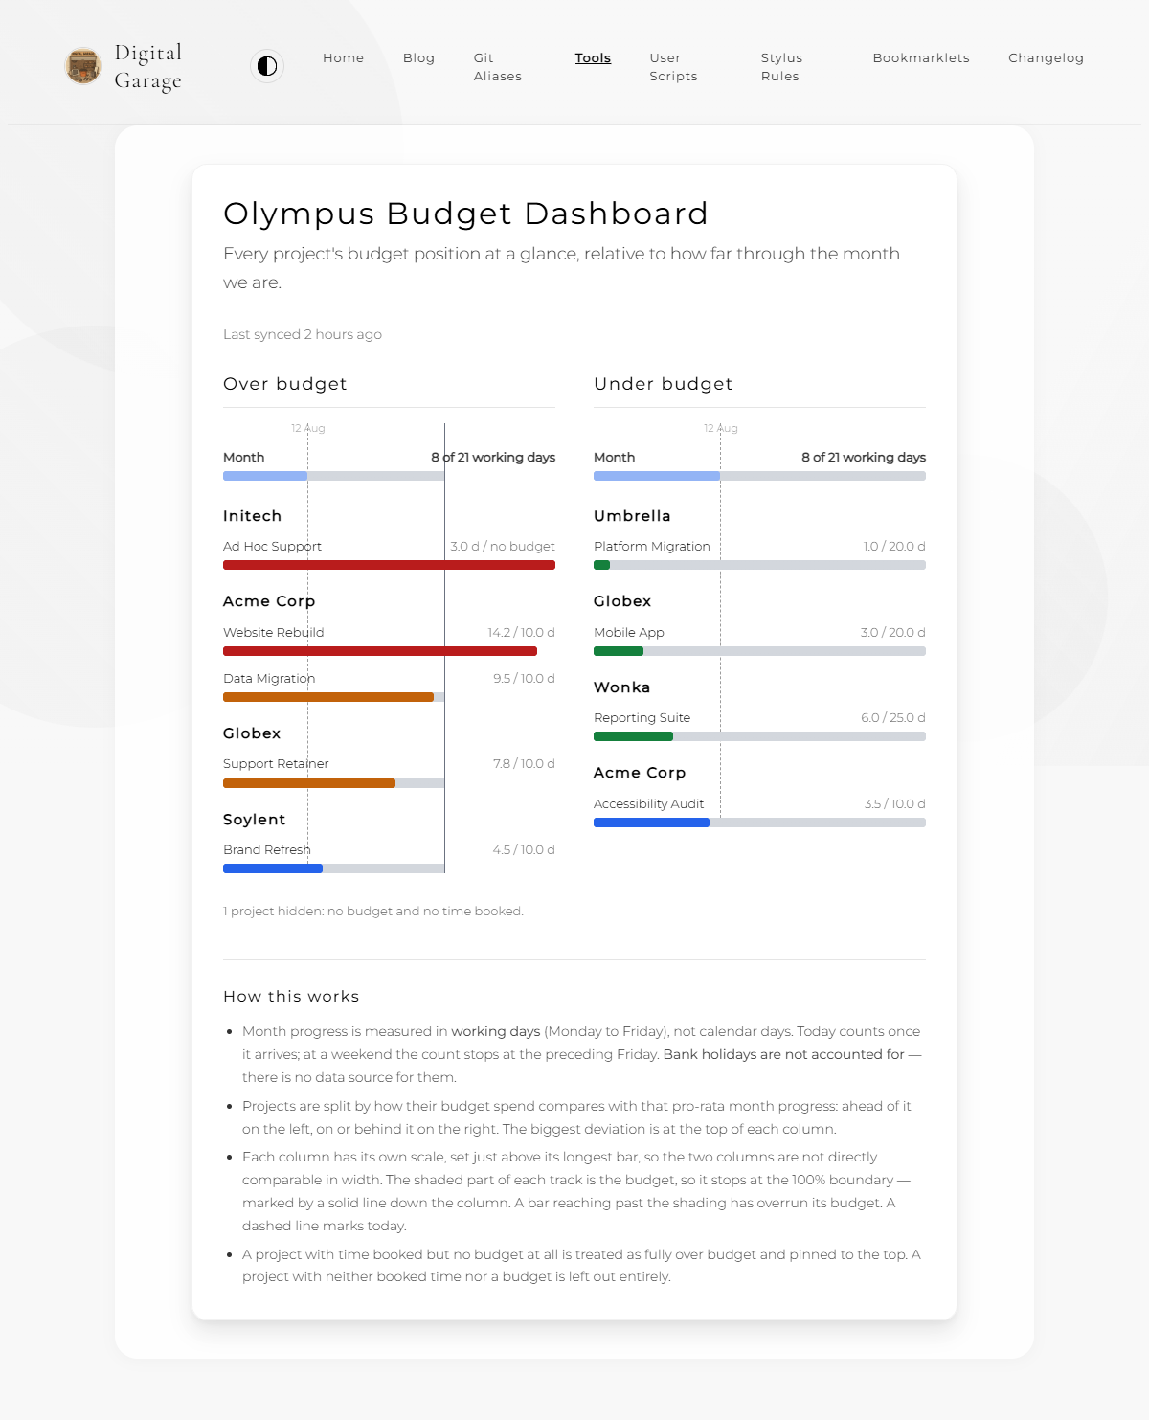Open the User Scripts page
The image size is (1149, 1420).
(673, 67)
